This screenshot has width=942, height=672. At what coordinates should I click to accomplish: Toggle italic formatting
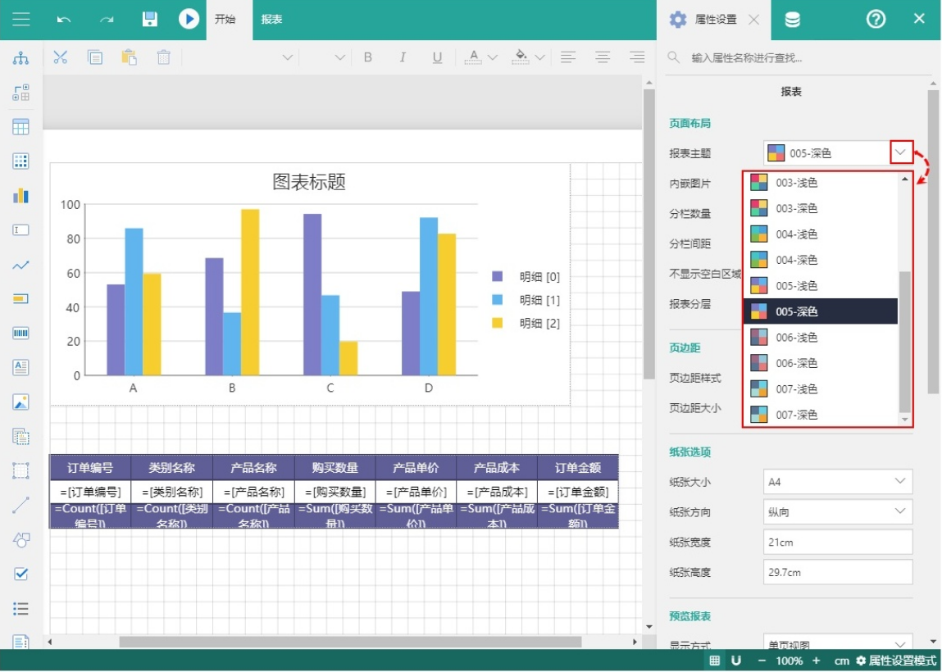pyautogui.click(x=403, y=57)
